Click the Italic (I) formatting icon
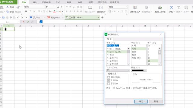193x108 pixels. click(30, 11)
